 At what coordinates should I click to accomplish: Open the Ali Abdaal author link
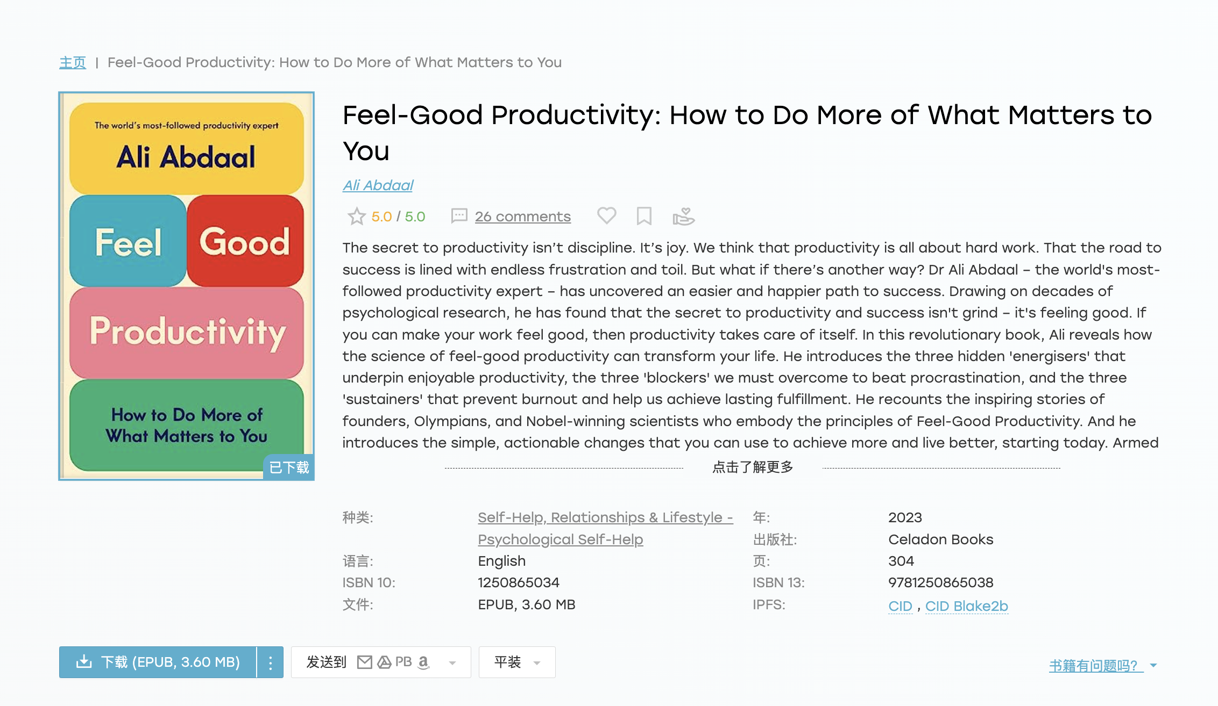click(378, 185)
